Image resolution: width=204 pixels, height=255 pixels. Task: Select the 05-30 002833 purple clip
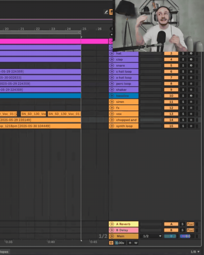tap(40, 78)
